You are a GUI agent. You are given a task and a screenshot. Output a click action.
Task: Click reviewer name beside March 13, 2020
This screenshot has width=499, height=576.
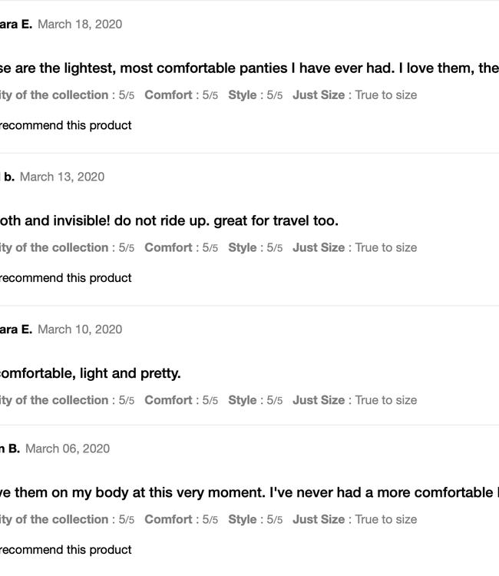8,177
